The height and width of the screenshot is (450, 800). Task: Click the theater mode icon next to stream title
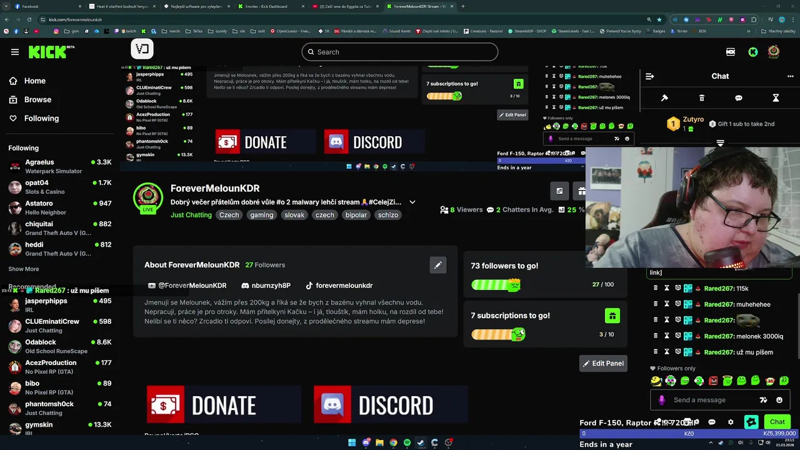coord(560,191)
